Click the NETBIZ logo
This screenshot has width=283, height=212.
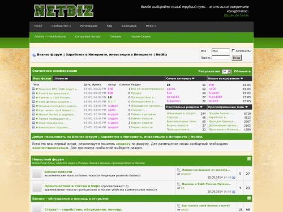[63, 11]
